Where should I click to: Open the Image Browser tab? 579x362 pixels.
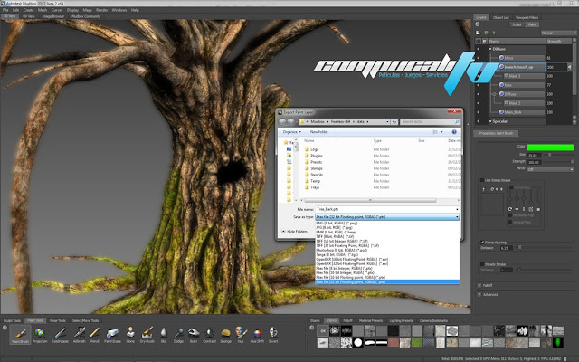52,16
